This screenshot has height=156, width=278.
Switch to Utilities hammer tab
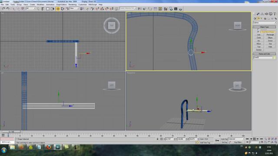275,14
